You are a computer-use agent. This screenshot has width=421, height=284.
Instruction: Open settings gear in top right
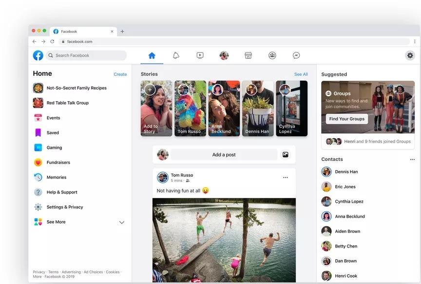(410, 55)
